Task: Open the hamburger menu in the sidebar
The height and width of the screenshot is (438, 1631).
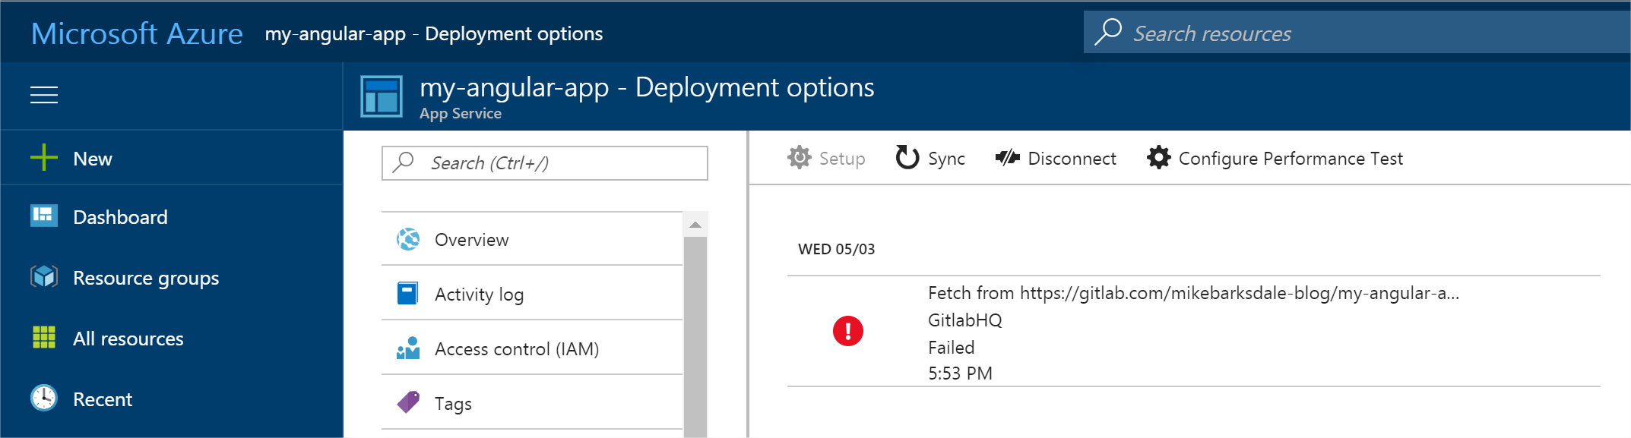Action: (x=44, y=95)
